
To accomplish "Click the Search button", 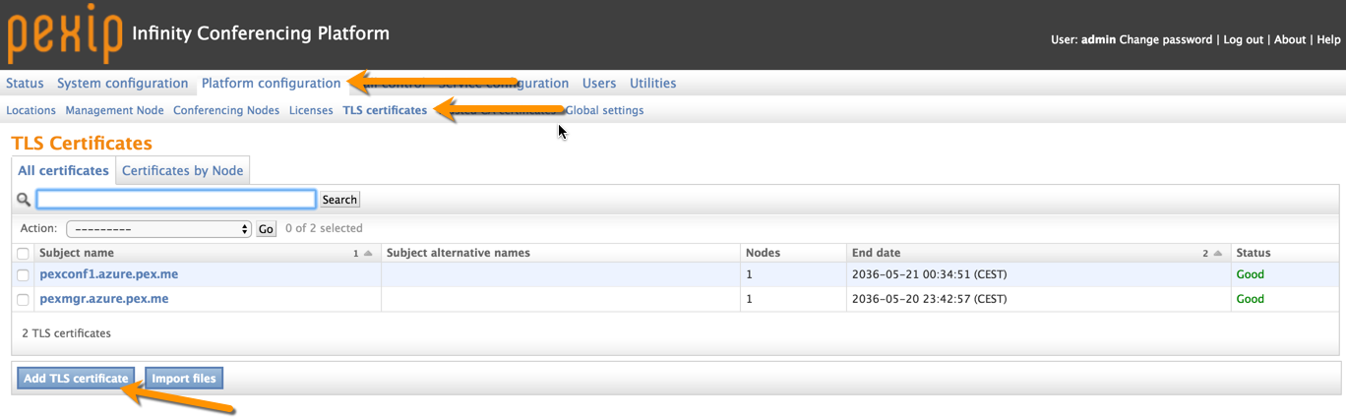I will 339,200.
